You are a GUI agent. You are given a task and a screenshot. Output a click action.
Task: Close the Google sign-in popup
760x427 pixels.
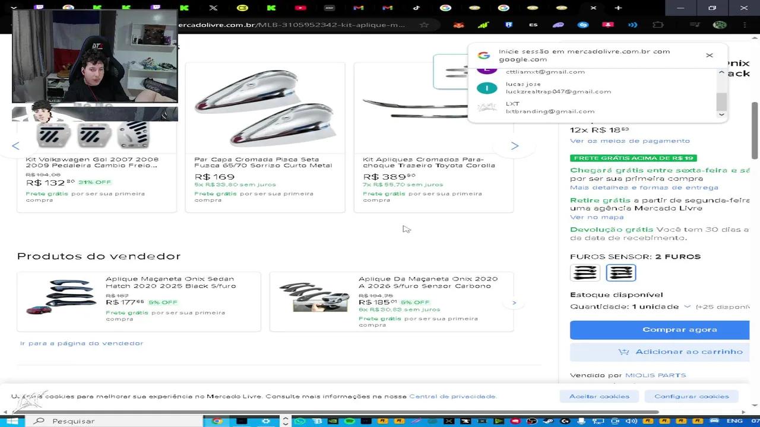(709, 55)
